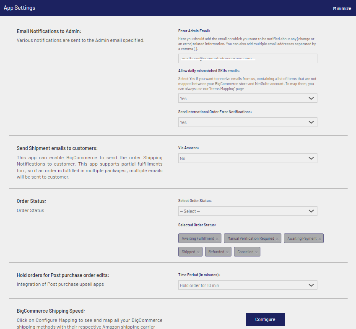Minimize the App Settings panel
Screen dimensions: 356x329
point(342,8)
